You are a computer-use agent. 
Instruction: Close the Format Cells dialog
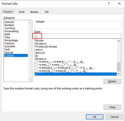tap(119, 4)
